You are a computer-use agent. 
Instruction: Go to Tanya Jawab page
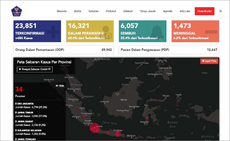(x=148, y=11)
